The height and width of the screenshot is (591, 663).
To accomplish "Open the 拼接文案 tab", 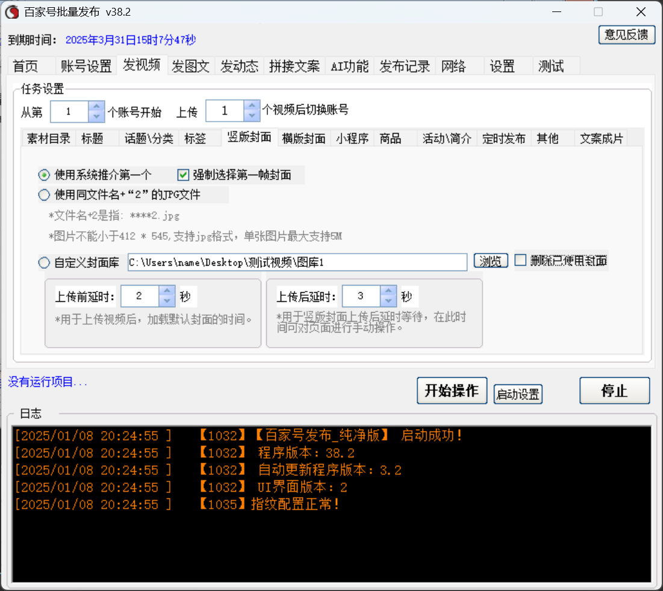I will point(294,66).
